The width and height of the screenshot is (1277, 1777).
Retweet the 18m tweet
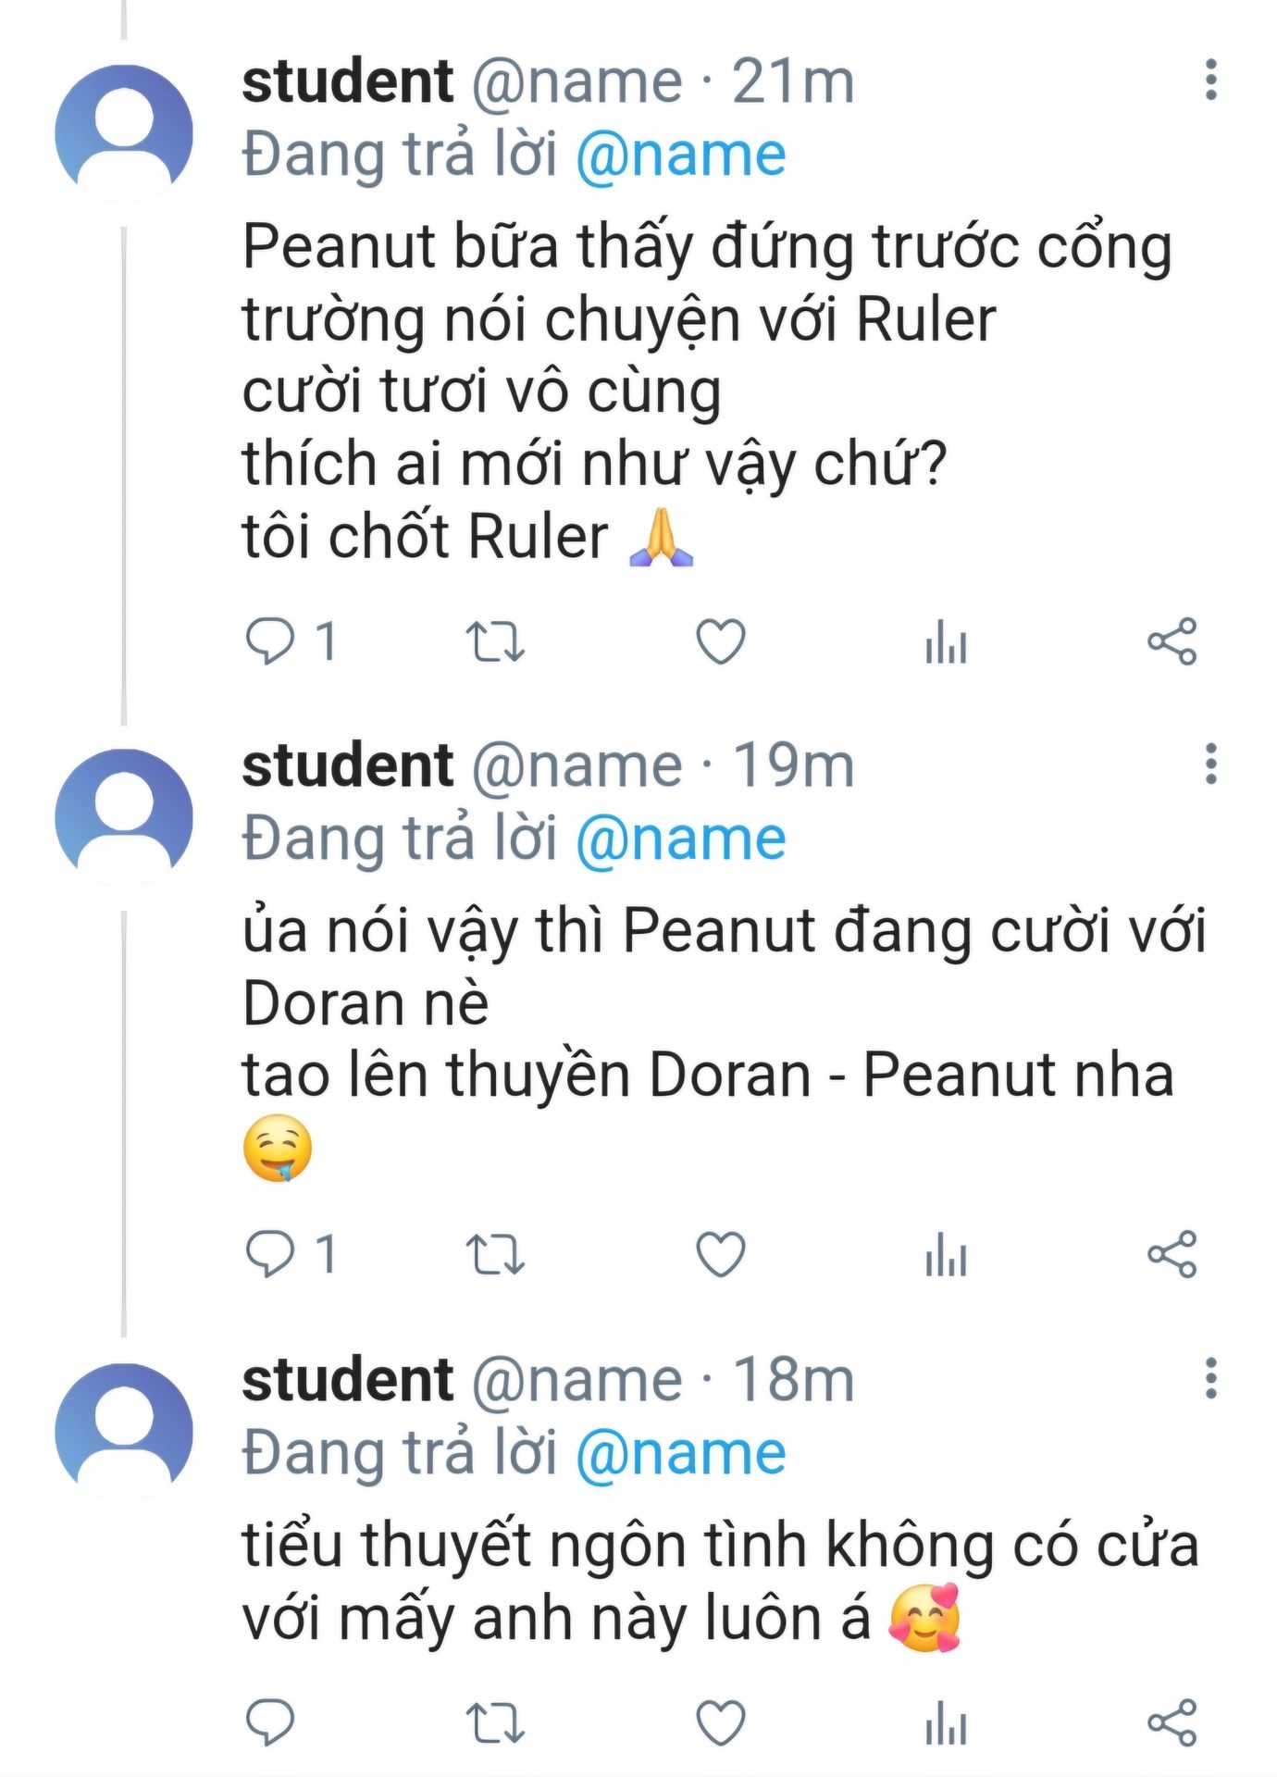[x=494, y=1723]
